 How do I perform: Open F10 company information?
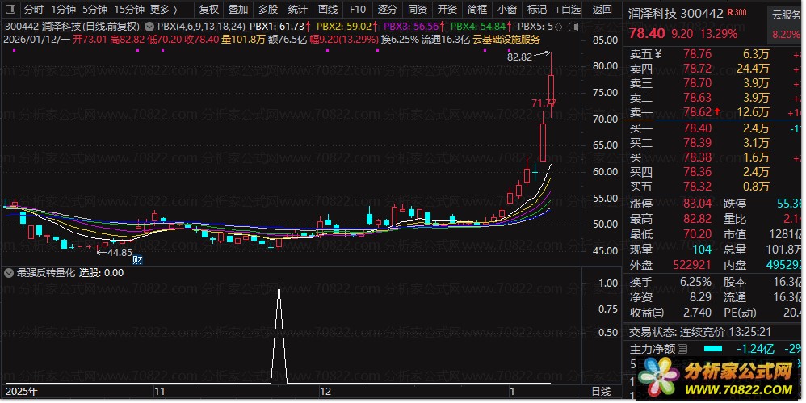tap(358, 10)
